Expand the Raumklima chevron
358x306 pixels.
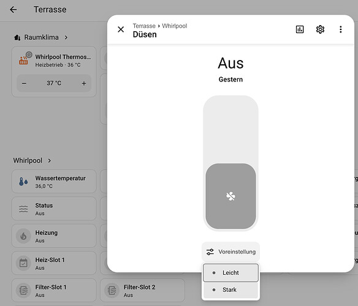[66, 37]
